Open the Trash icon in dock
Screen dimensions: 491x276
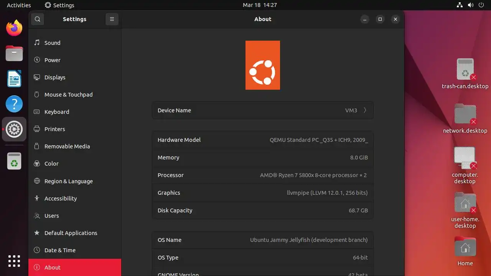(x=14, y=161)
